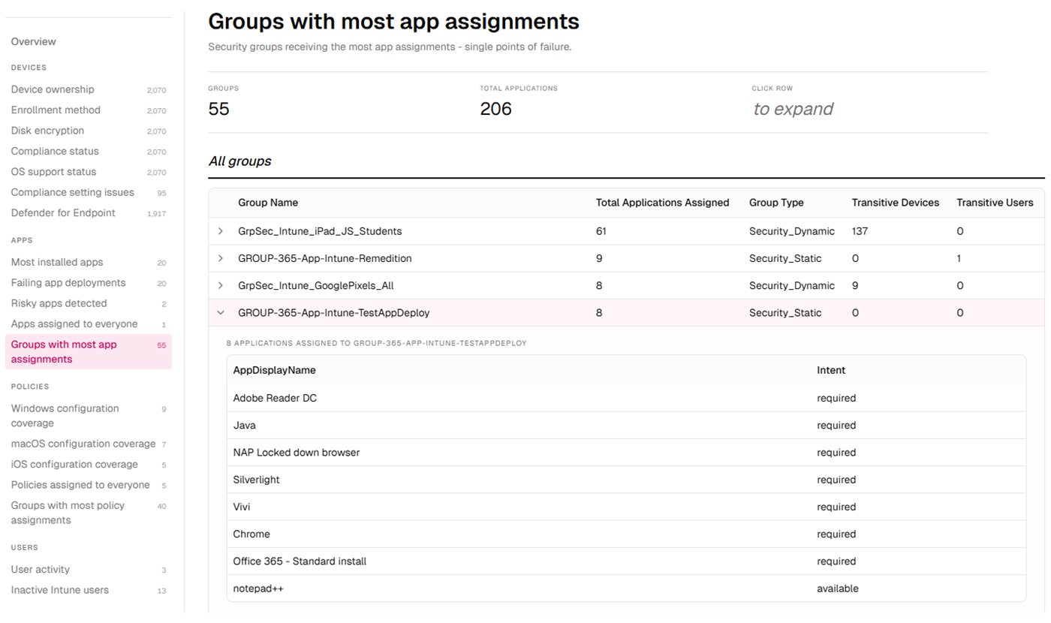Open Windows configuration coverage
1051x623 pixels.
pos(89,416)
